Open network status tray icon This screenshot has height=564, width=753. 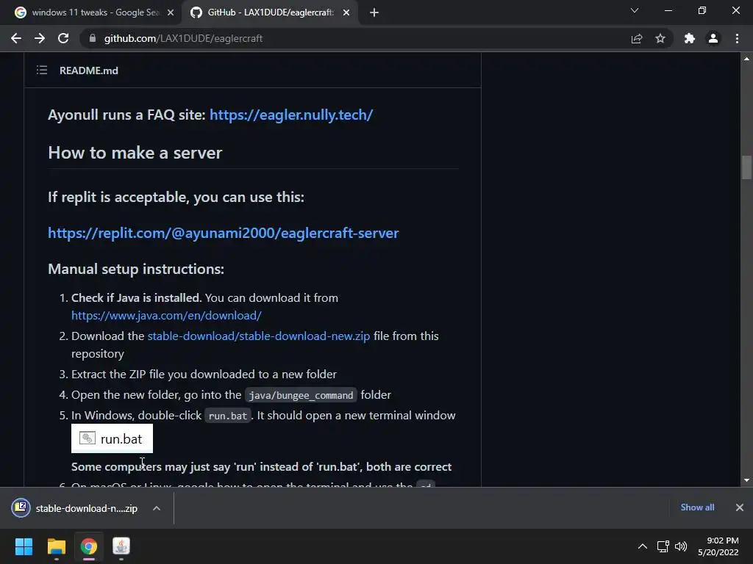663,546
